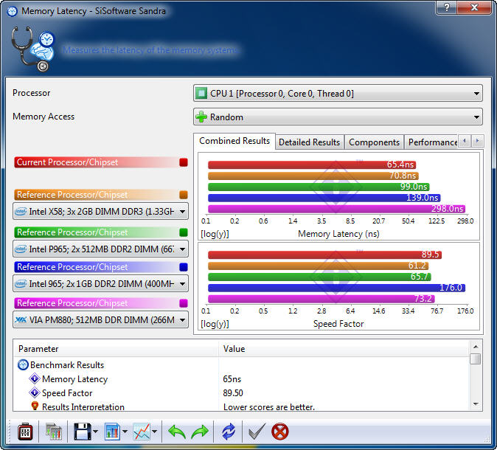Click the orange 70.8ns latency bar
497x450 pixels.
pyautogui.click(x=313, y=176)
